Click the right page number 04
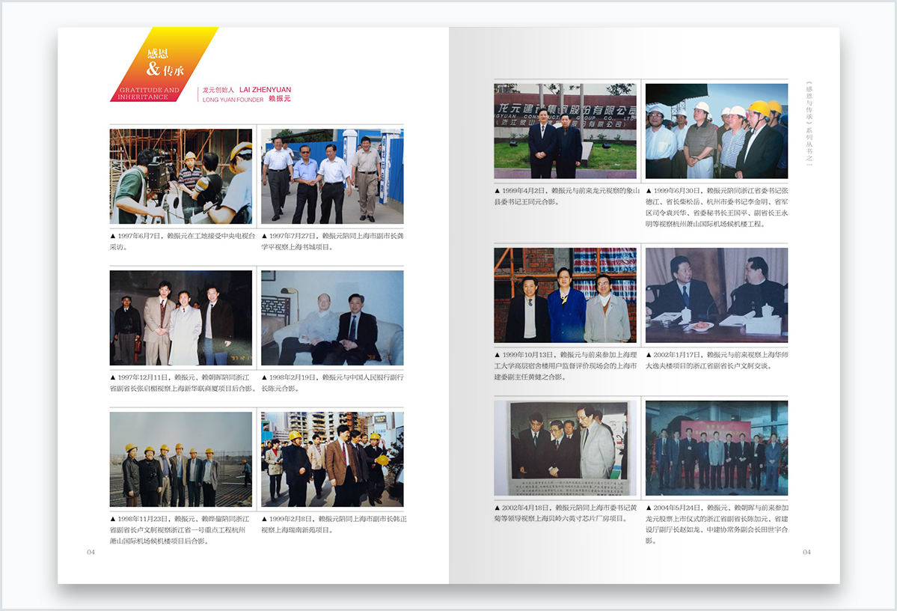This screenshot has height=611, width=897. [x=806, y=552]
